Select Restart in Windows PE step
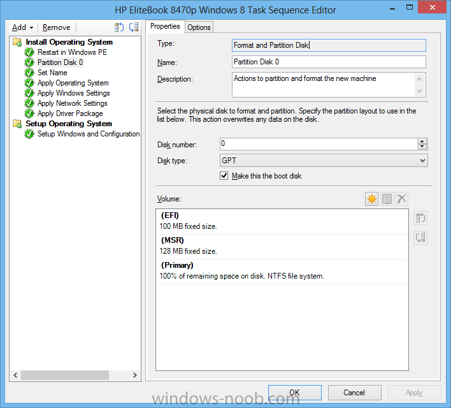The image size is (451, 408). (x=72, y=52)
